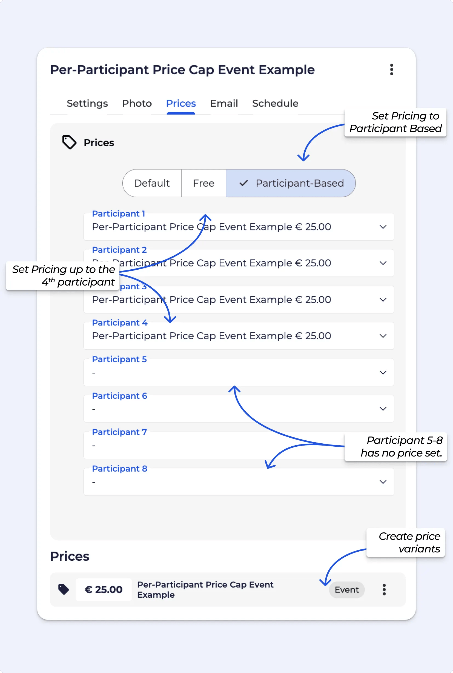Expand the Participant 1 price dropdown

(x=383, y=227)
